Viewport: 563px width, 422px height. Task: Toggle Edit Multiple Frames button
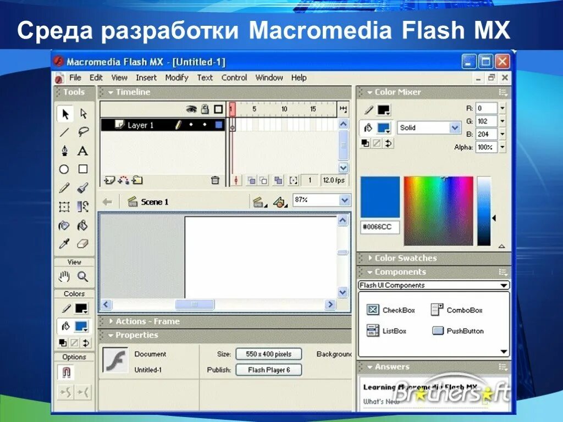[278, 180]
